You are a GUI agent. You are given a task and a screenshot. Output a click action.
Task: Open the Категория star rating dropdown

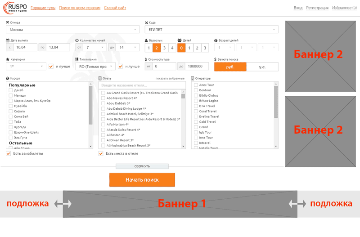(x=26, y=67)
